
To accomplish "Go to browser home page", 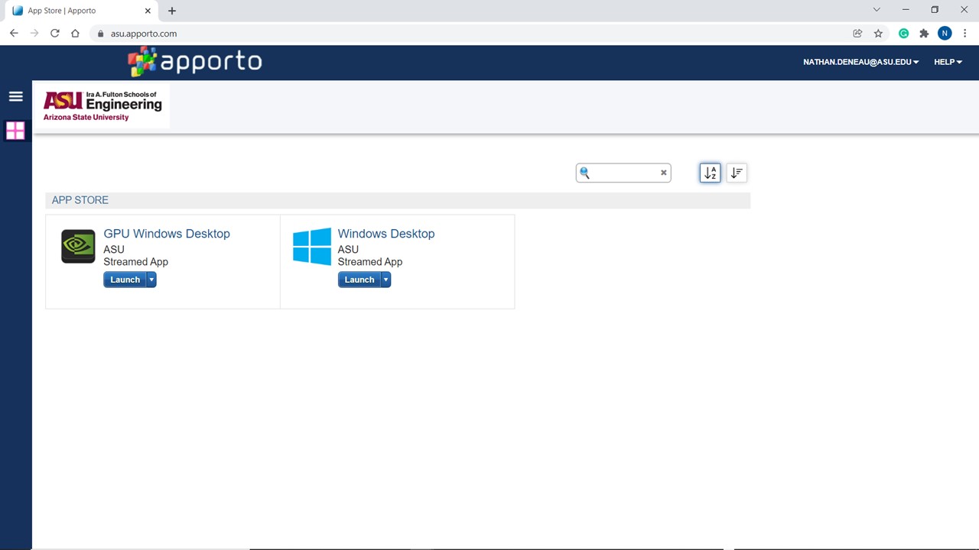I will 75,34.
